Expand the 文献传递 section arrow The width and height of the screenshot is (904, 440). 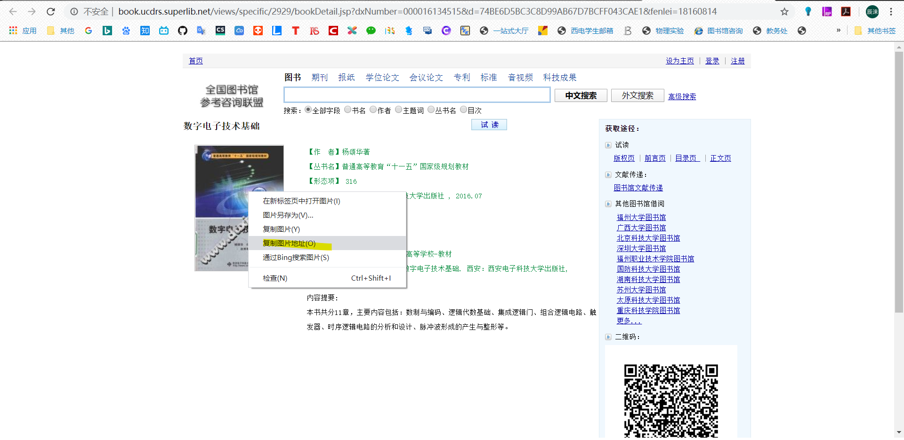(608, 175)
